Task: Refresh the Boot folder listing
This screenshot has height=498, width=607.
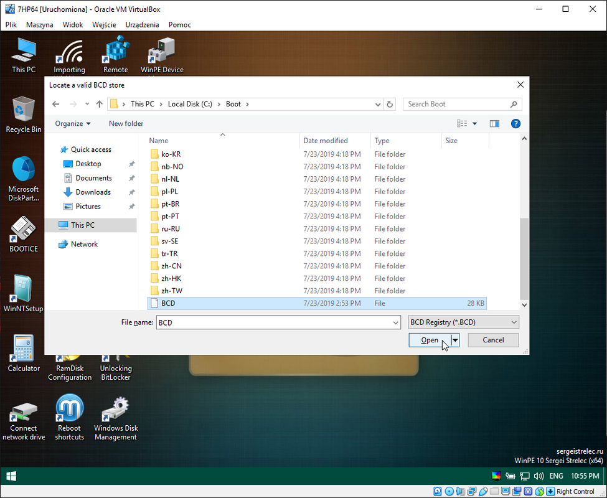Action: pos(390,104)
